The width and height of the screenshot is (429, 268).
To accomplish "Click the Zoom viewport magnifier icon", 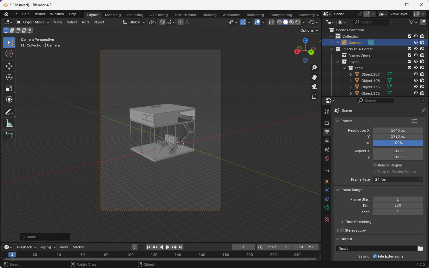I will [x=314, y=68].
